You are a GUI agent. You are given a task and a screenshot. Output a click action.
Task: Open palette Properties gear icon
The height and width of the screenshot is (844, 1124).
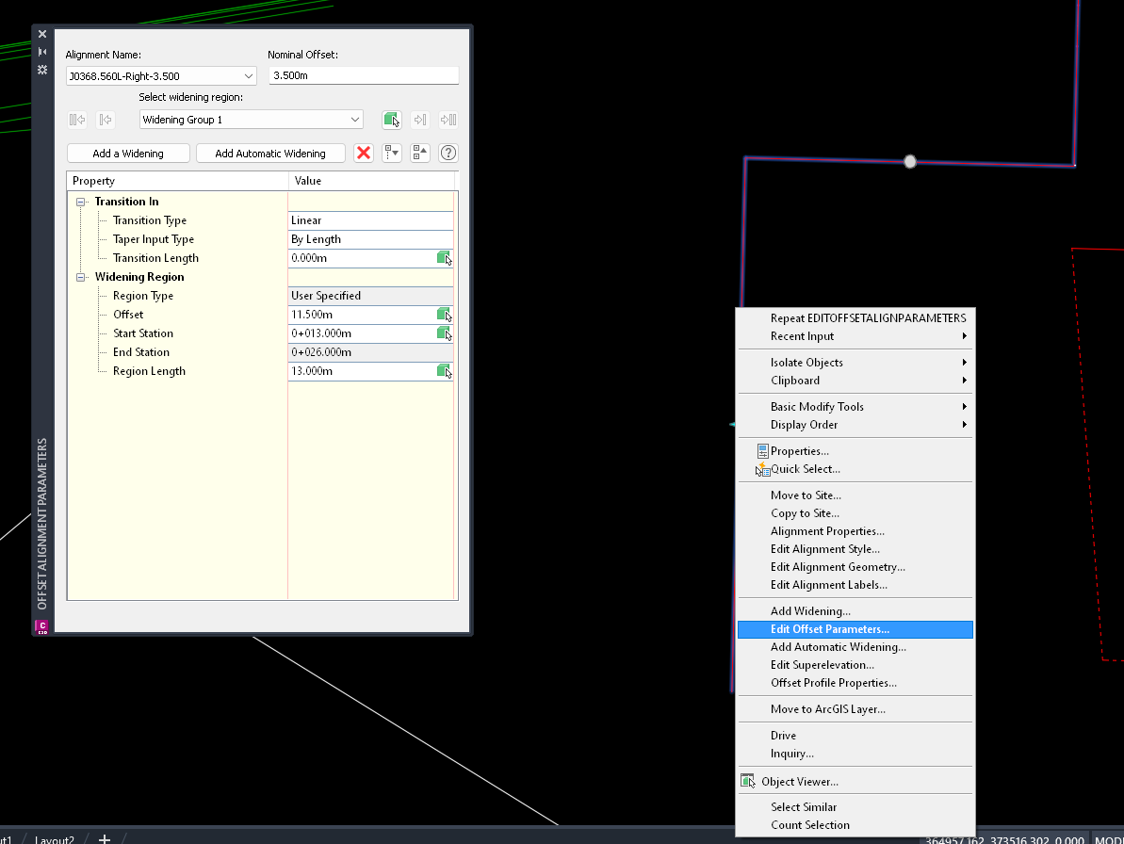[x=41, y=69]
